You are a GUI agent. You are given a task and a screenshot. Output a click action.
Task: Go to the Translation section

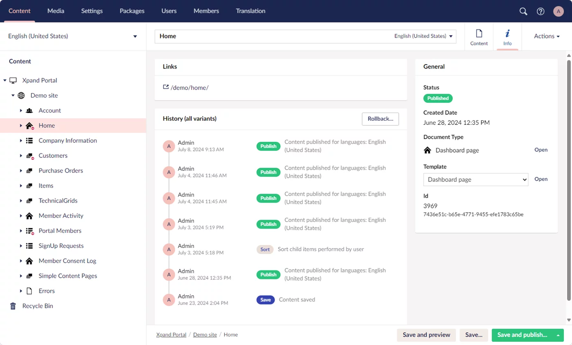pos(250,11)
